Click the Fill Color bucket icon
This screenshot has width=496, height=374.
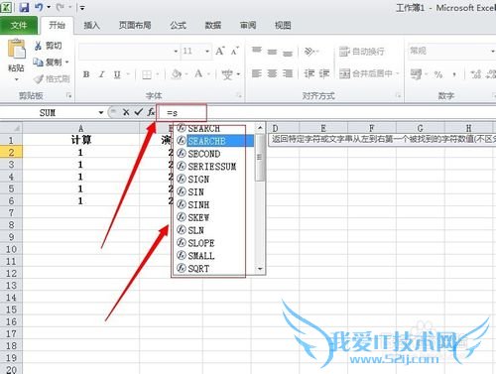[x=177, y=74]
